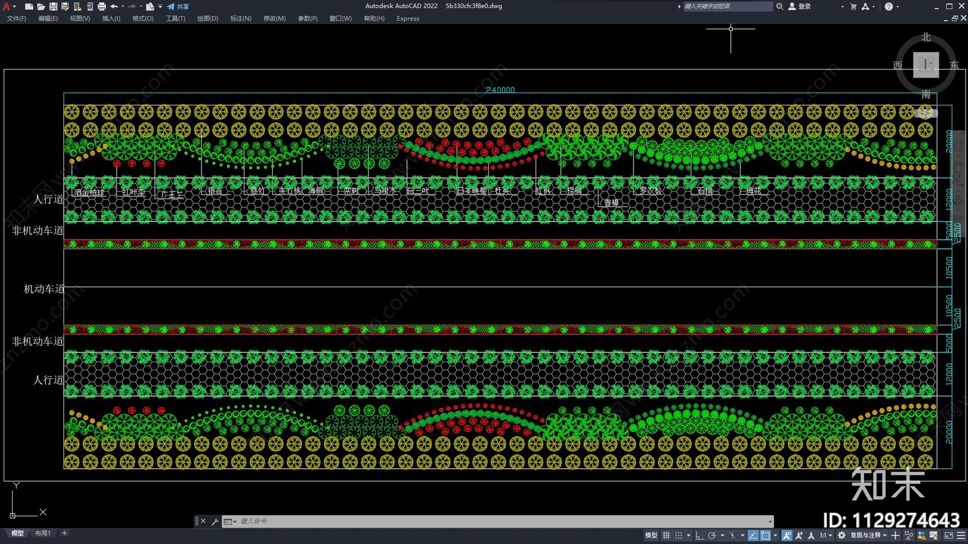Screen dimensions: 968x544
Task: Open the 视图(V) menu
Action: coord(80,19)
